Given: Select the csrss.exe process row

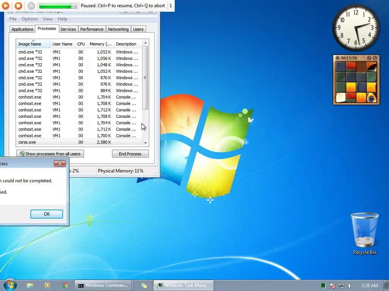Looking at the screenshot, I should (x=79, y=142).
